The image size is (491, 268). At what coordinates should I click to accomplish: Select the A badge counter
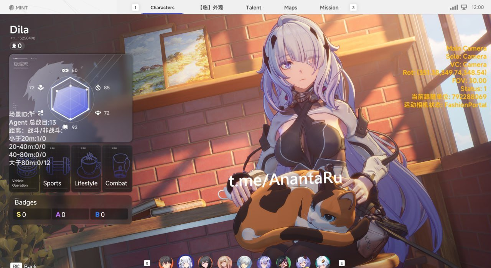[71, 214]
